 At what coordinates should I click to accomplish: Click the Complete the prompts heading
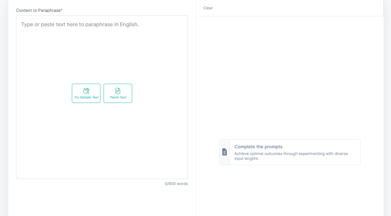pyautogui.click(x=259, y=147)
